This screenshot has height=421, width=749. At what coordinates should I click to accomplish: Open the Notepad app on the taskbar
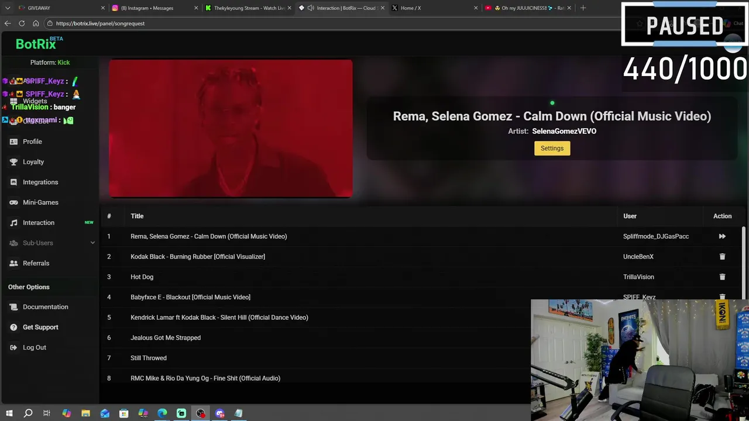coord(239,413)
